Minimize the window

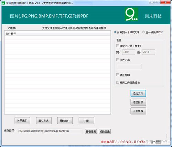152,2
